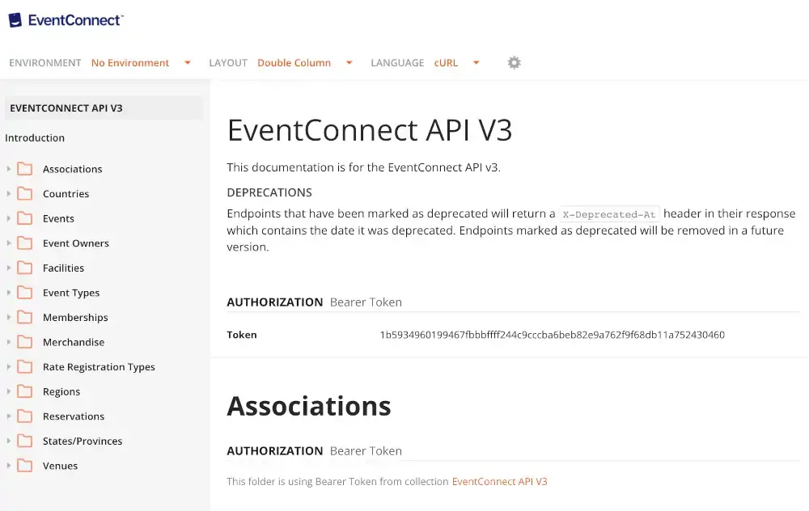Expand the States/Provinces folder arrow
Screen dimensions: 809x511
9,441
